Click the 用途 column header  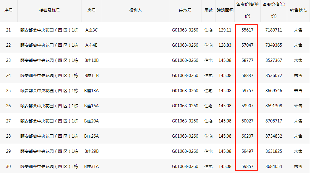point(208,10)
